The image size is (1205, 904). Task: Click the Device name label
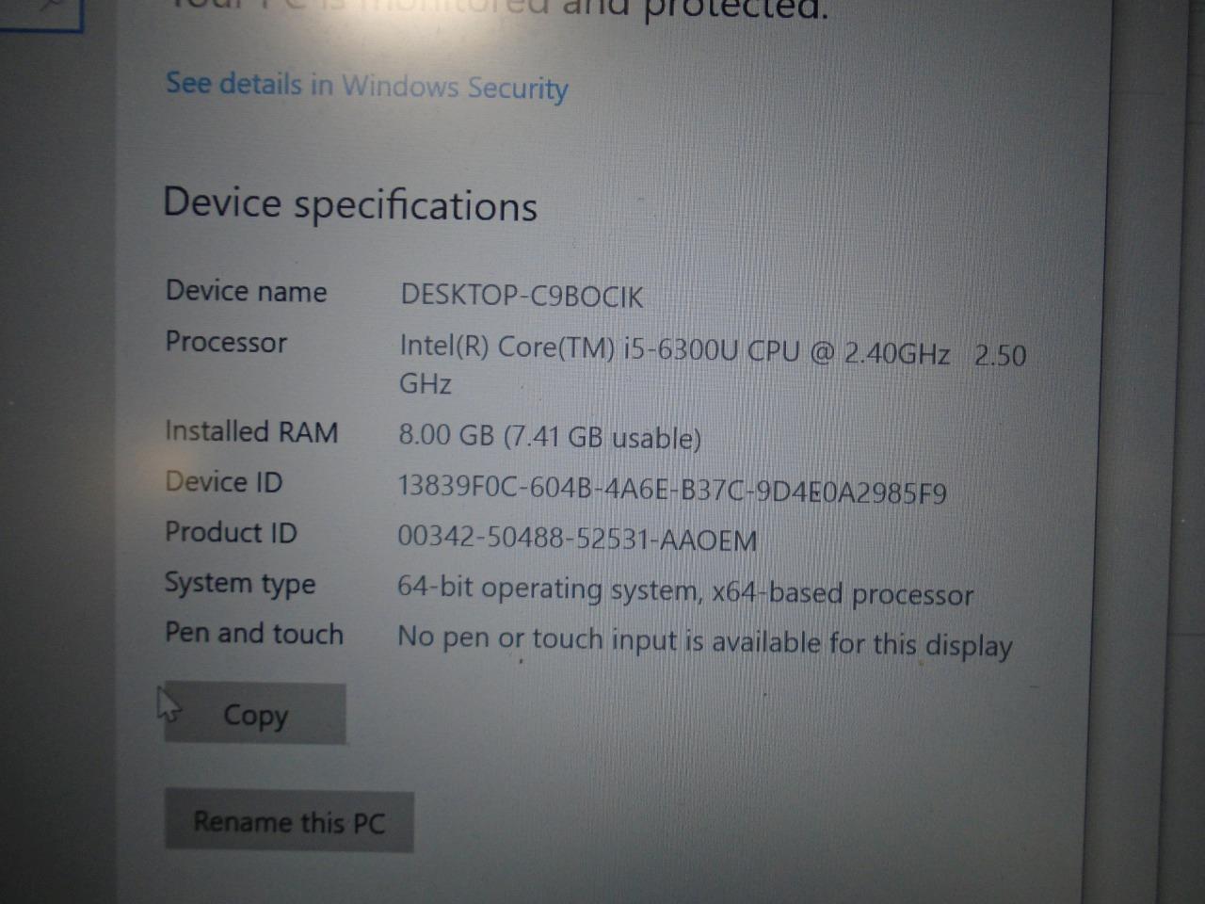pyautogui.click(x=246, y=291)
